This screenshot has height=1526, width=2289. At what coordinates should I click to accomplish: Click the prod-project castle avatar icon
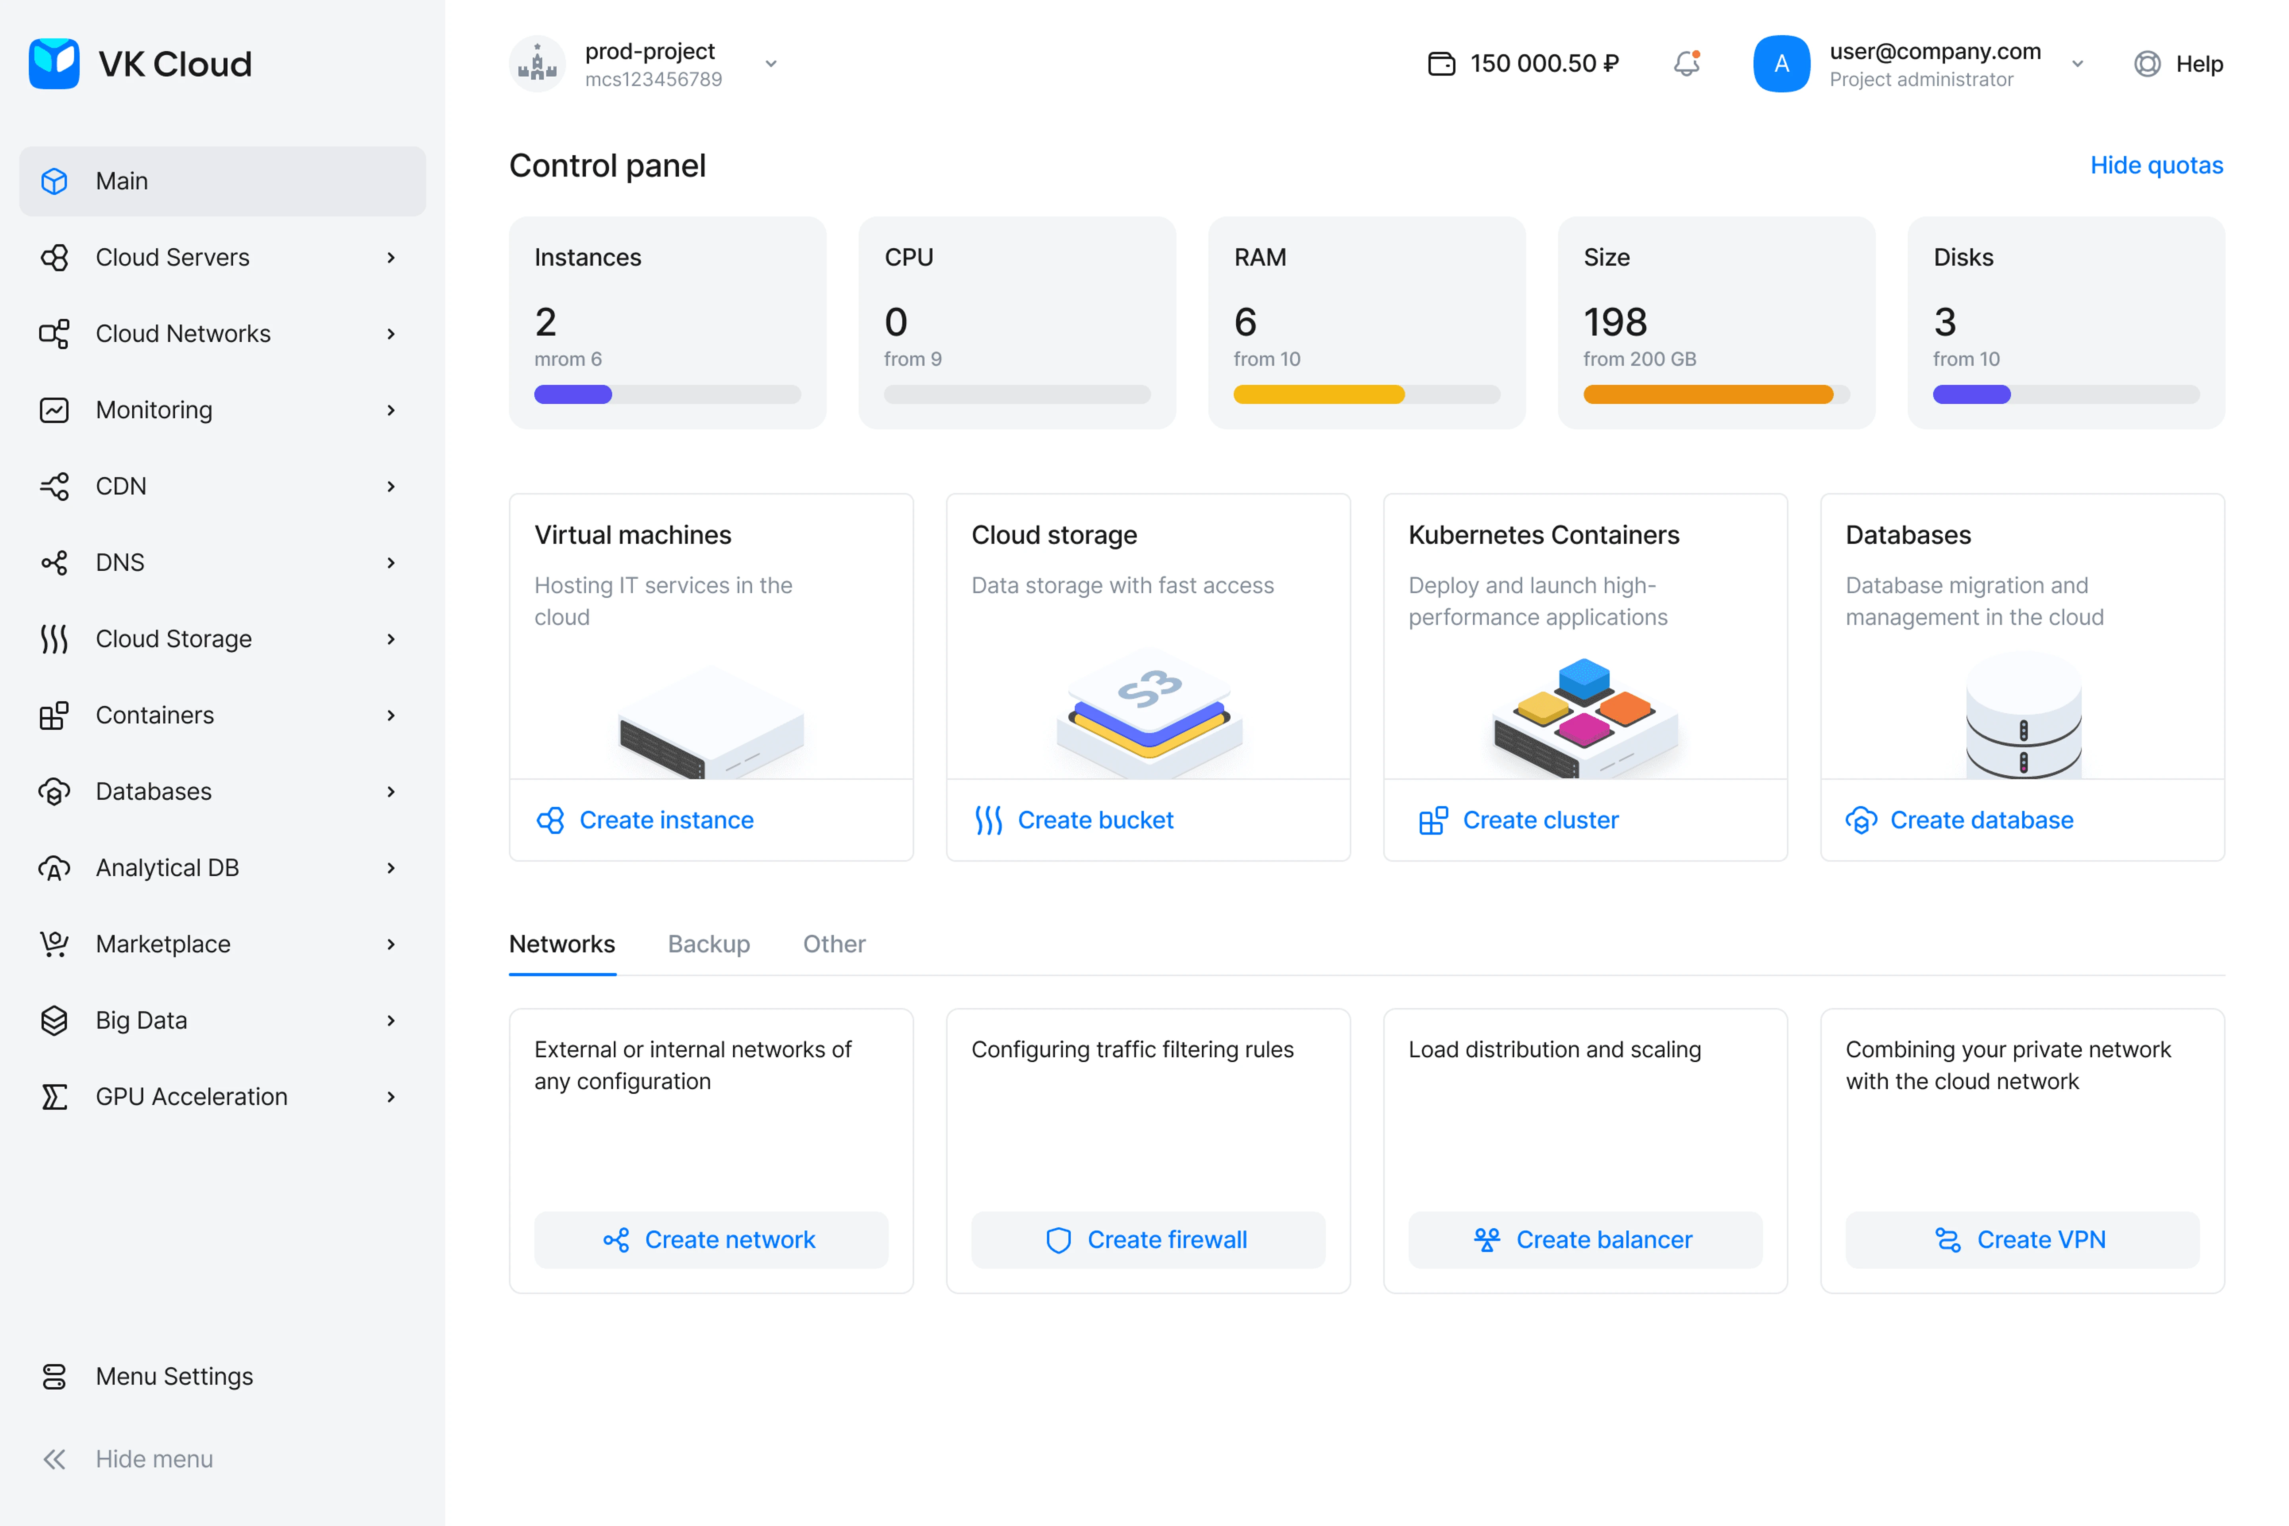click(537, 64)
